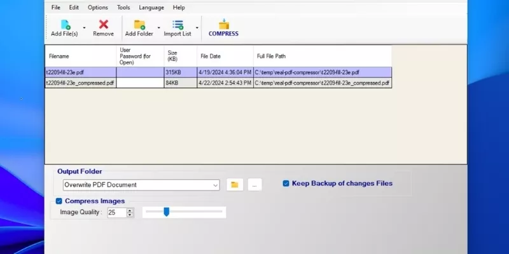Open the Edit menu

click(74, 8)
